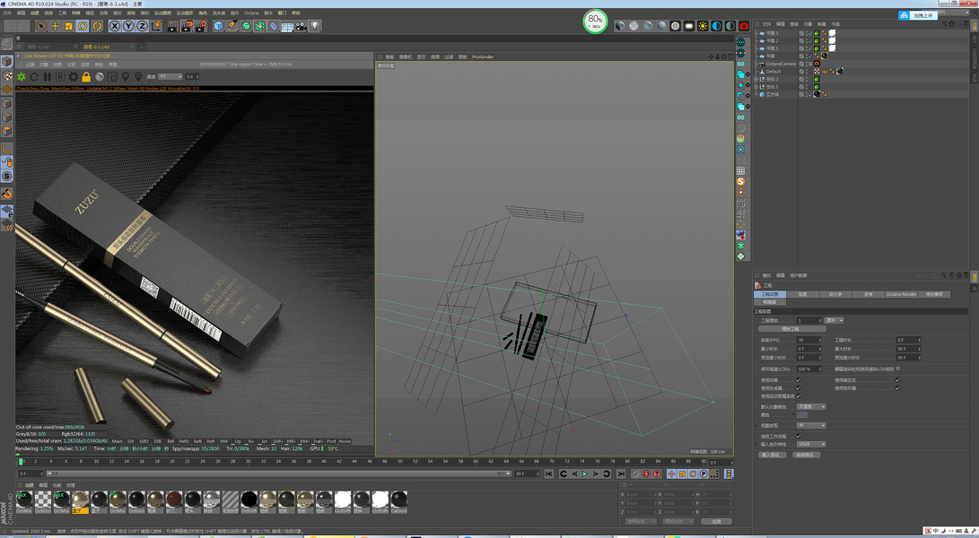The height and width of the screenshot is (538, 979).
Task: Click the Live Viewer focus picker pin
Action: (126, 77)
